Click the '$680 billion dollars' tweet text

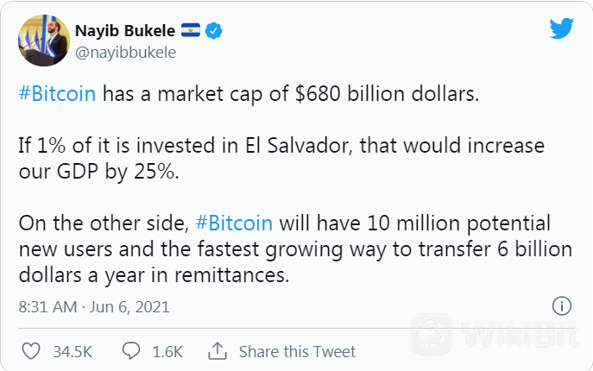(387, 93)
